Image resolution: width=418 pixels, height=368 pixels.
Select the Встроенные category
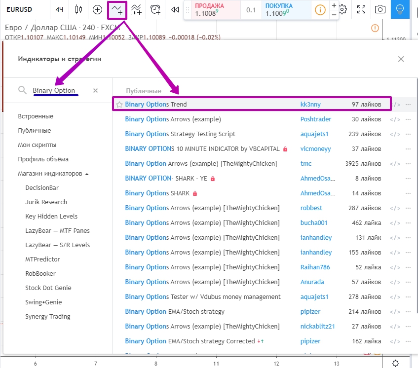tap(36, 116)
